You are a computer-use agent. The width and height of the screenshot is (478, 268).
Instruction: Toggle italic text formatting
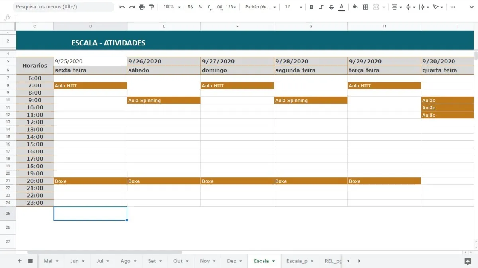coord(321,7)
